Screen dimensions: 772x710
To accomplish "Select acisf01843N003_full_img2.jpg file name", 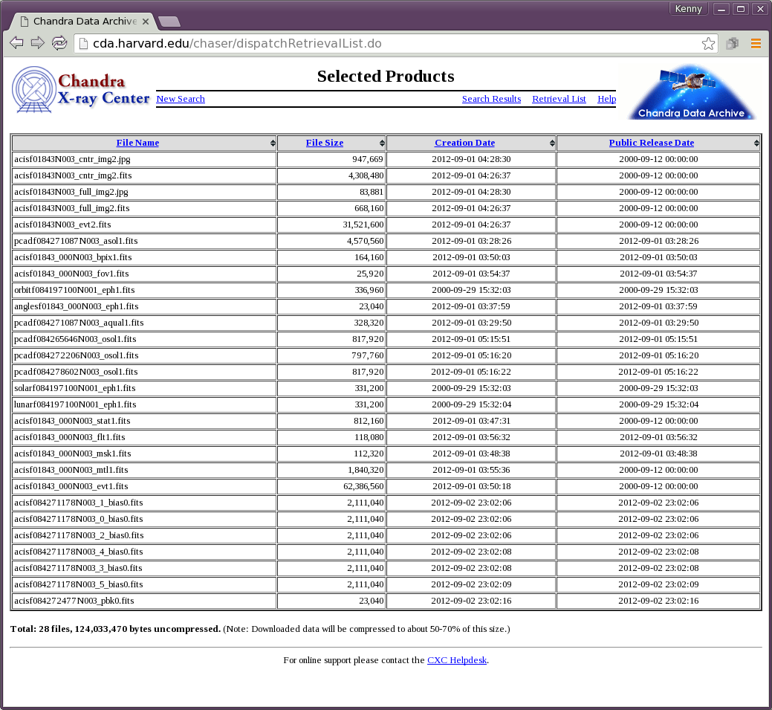I will coord(71,192).
